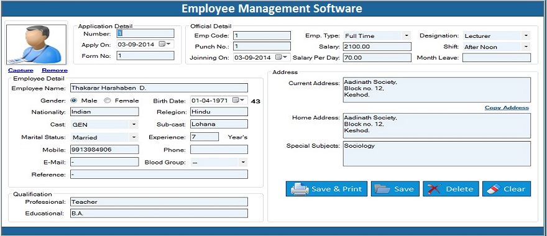Expand the Designation dropdown
The height and width of the screenshot is (236, 547).
pyautogui.click(x=526, y=35)
